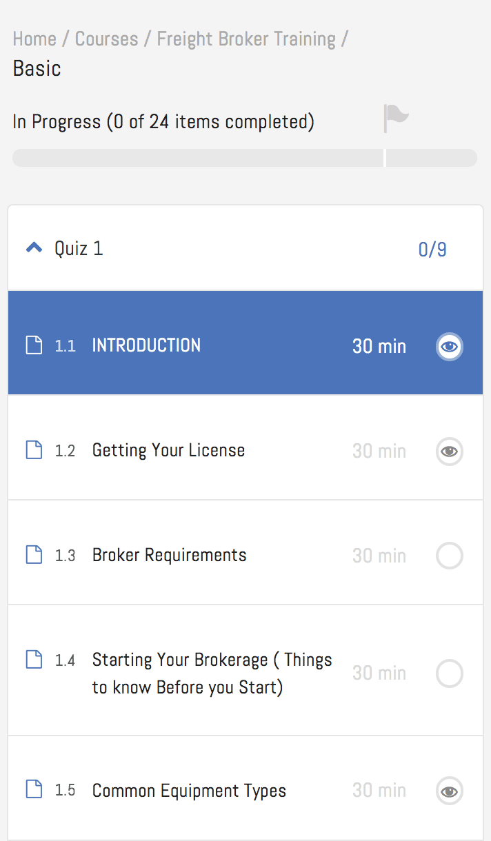Viewport: 491px width, 841px height.
Task: Collapse the Quiz 1 section chevron
Action: coord(34,248)
